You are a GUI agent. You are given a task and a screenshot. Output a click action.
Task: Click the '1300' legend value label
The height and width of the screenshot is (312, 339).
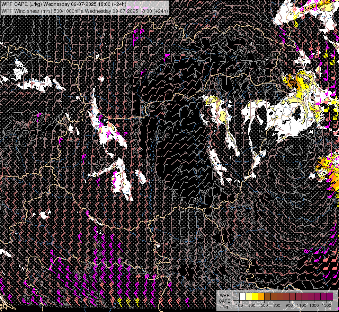[x=314, y=305]
